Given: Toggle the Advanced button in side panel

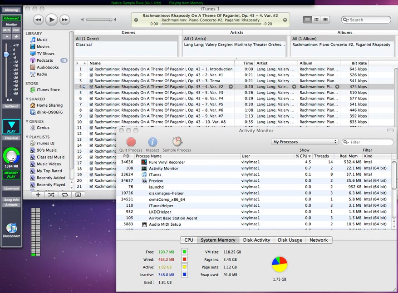Looking at the screenshot, I should click(11, 18).
